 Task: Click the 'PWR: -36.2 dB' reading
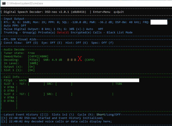(101, 22)
